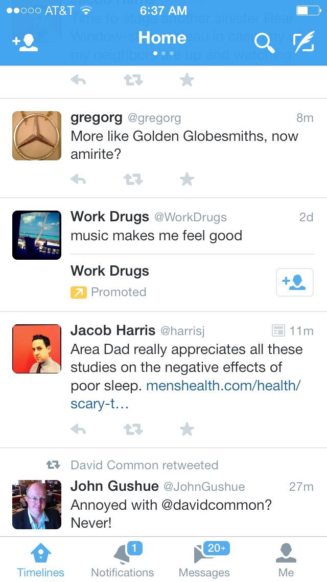
Task: Follow Work Drugs using the add-user button
Action: 295,282
